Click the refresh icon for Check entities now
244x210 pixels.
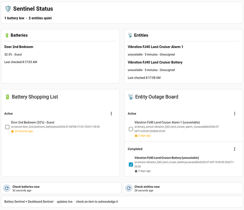128,188
